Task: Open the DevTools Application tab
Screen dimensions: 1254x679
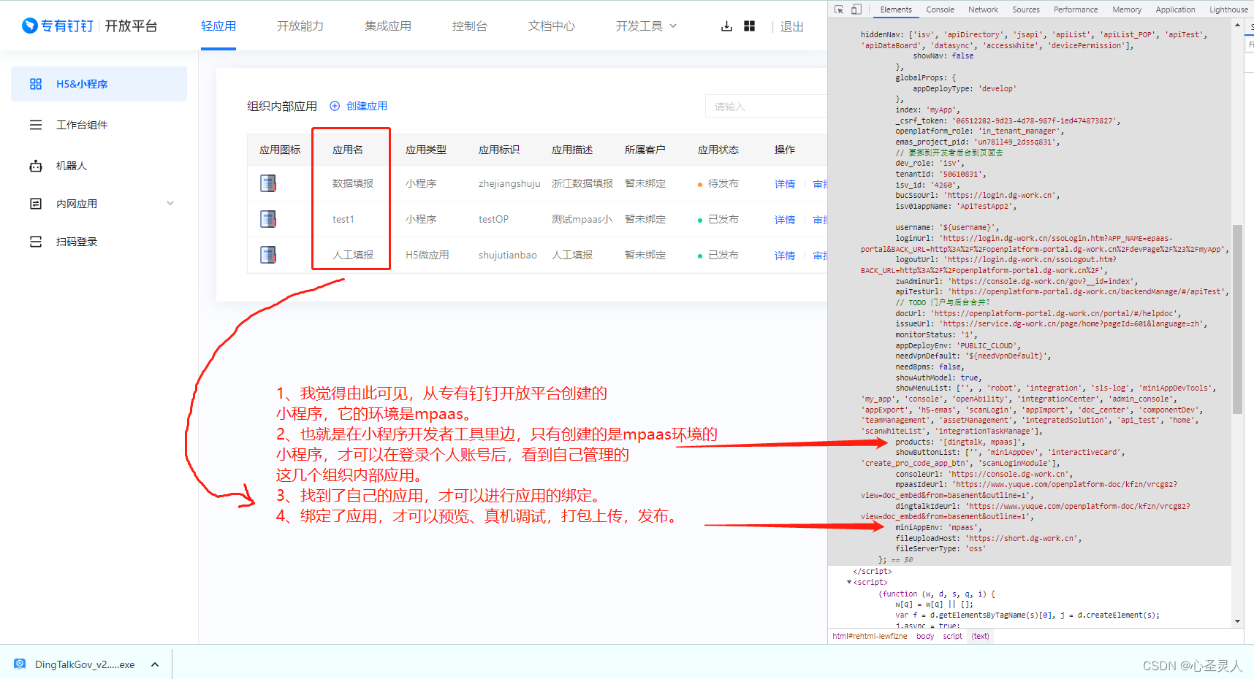Action: coord(1175,9)
